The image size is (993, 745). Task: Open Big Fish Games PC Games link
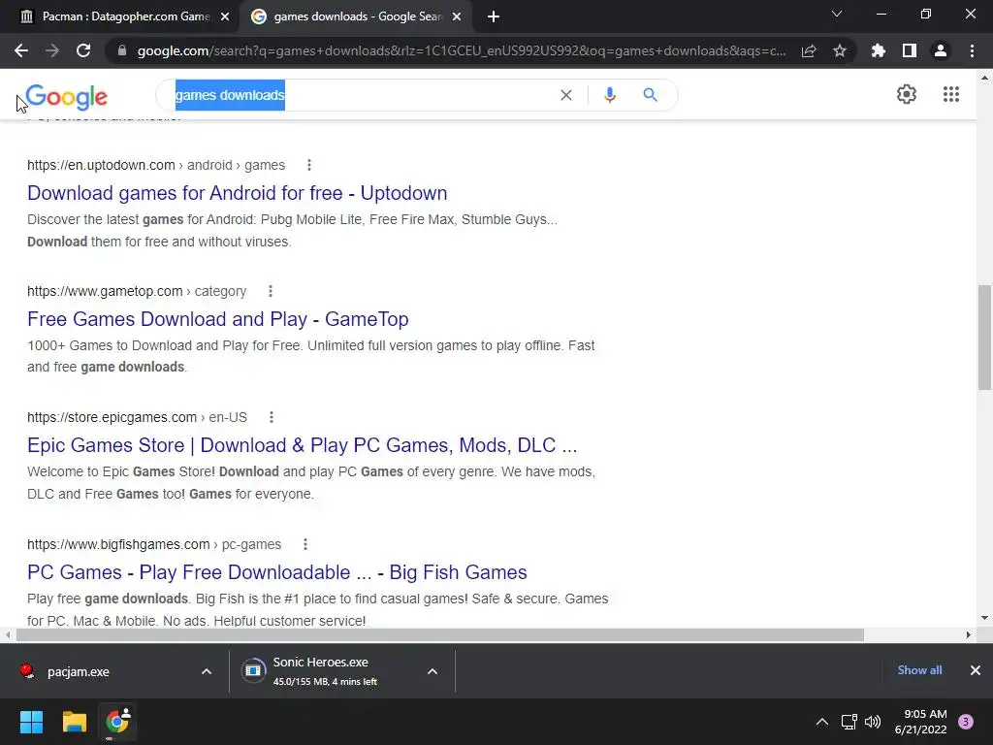point(276,572)
